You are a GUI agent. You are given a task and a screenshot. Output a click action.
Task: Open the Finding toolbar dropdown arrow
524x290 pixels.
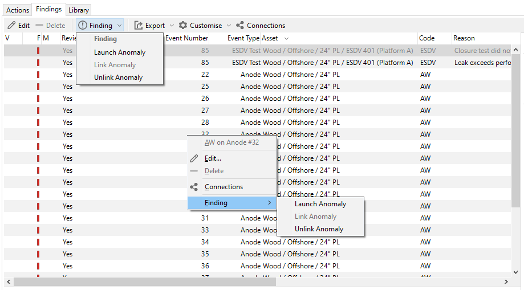pos(119,26)
